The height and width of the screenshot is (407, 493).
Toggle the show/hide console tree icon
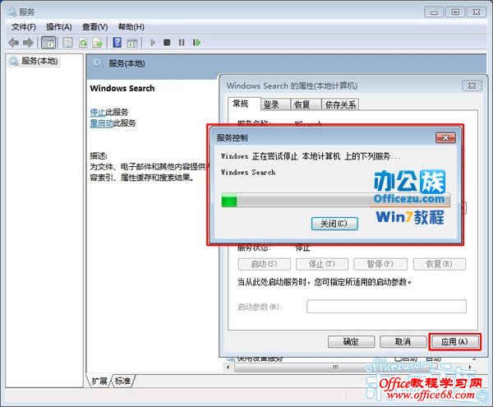(48, 43)
